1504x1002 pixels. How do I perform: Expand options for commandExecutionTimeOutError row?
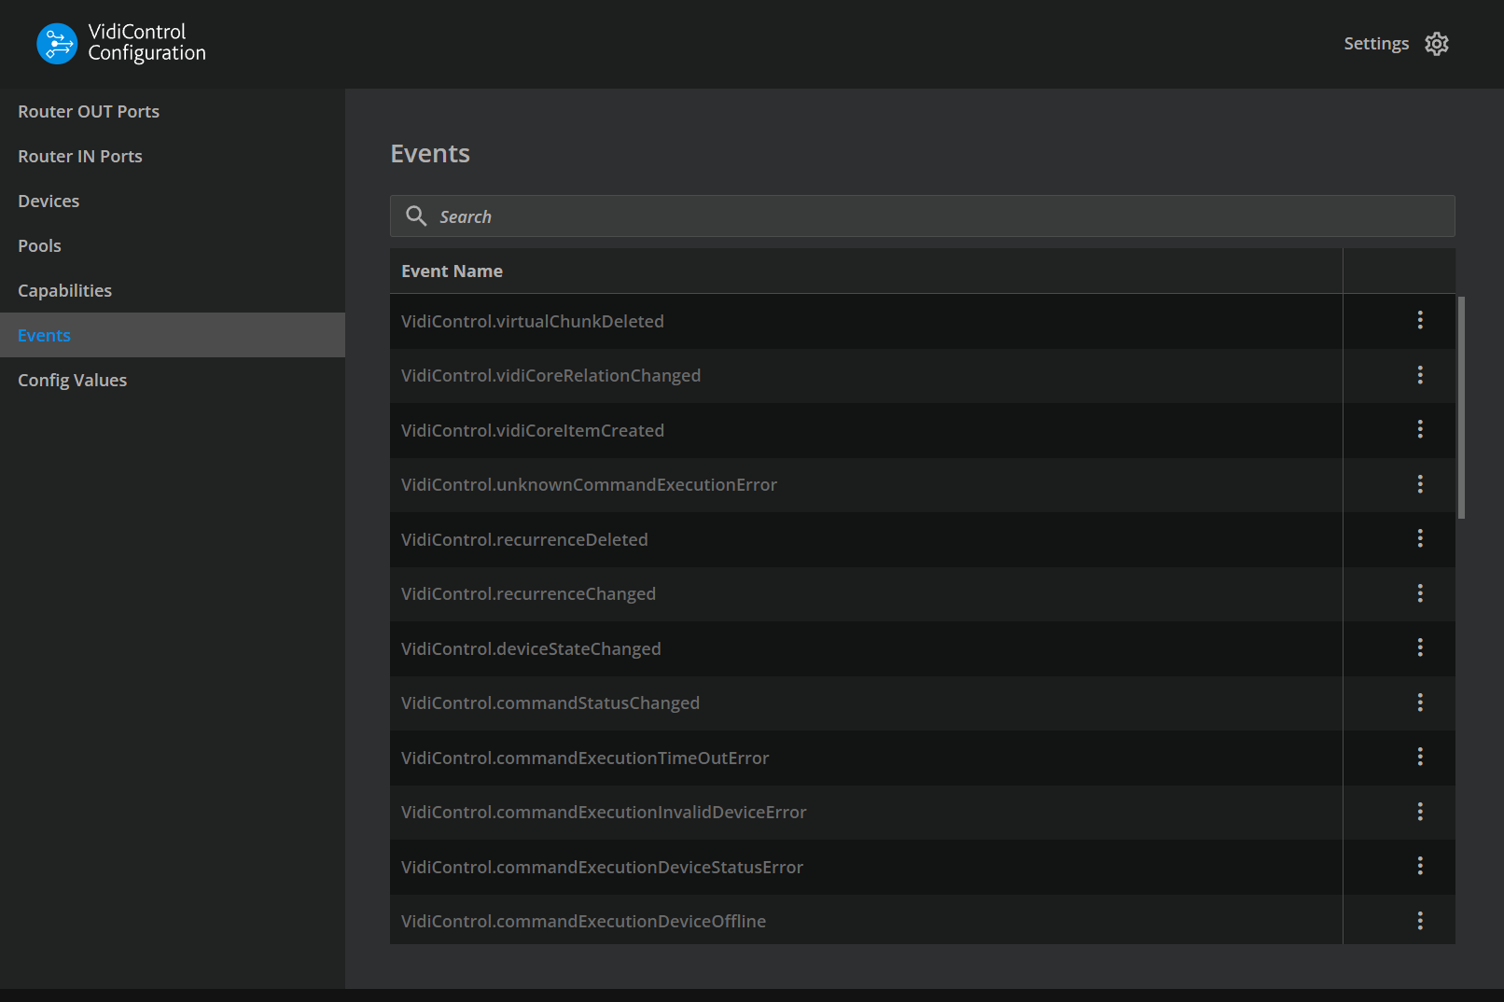click(x=1419, y=757)
